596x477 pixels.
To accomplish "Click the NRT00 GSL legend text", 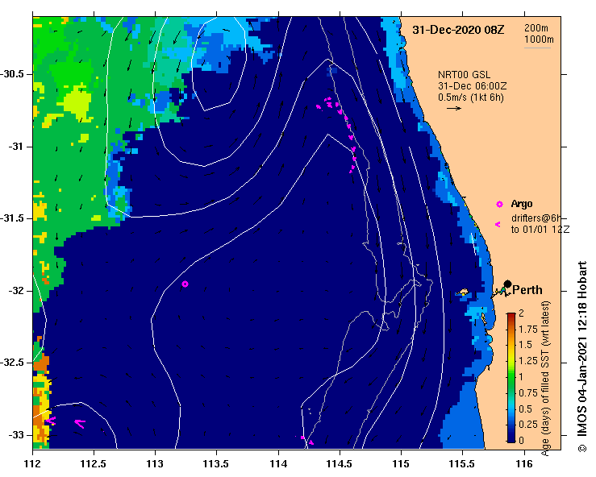I will point(464,75).
